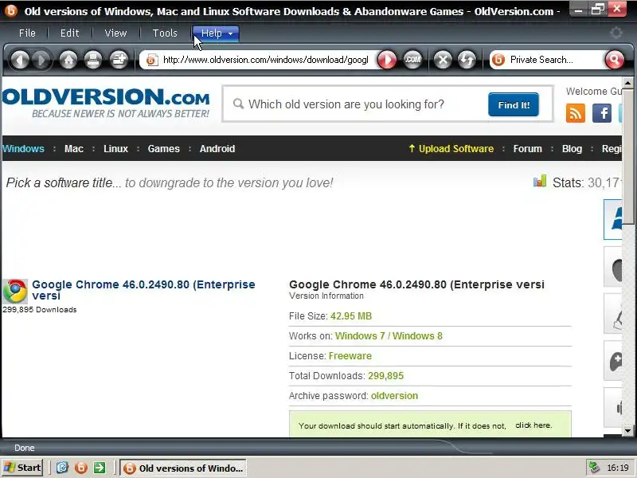Stop page loading with the X button

443,61
